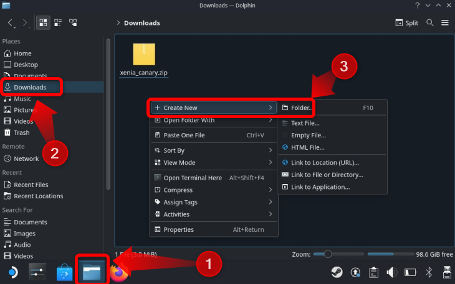Image resolution: width=455 pixels, height=284 pixels.
Task: Expand Open Folder With submenu
Action: (x=214, y=120)
